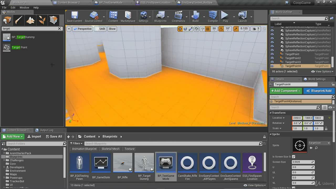The image size is (336, 189).
Task: Start the game with the Play icon
Action: pyautogui.click(x=225, y=17)
